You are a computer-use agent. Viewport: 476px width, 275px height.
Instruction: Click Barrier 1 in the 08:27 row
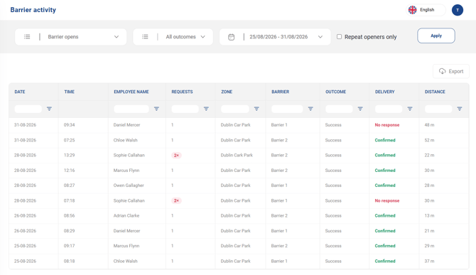pos(279,185)
